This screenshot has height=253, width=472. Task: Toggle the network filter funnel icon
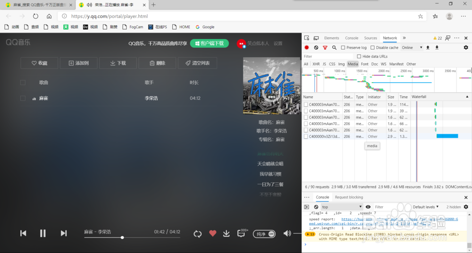pos(325,48)
